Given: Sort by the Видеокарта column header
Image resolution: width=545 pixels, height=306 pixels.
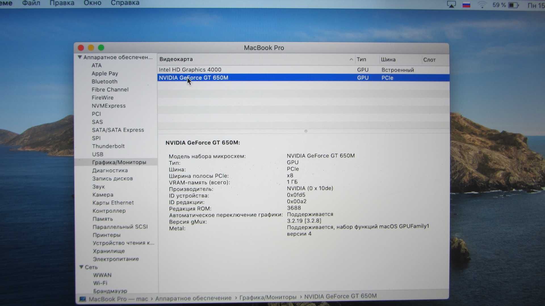Looking at the screenshot, I should click(x=176, y=59).
